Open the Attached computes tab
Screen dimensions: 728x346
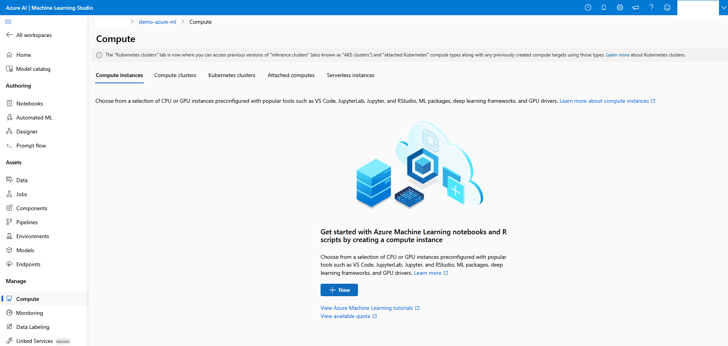point(291,75)
